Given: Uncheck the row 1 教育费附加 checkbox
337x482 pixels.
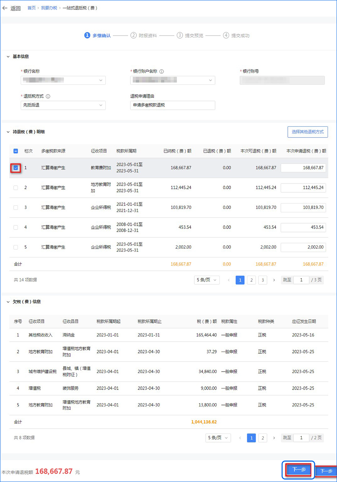Looking at the screenshot, I should click(16, 168).
